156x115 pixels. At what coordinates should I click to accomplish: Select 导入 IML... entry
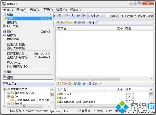tap(27, 63)
